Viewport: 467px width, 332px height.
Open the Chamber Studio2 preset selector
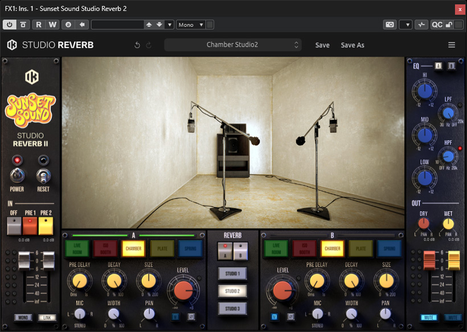[x=232, y=44]
